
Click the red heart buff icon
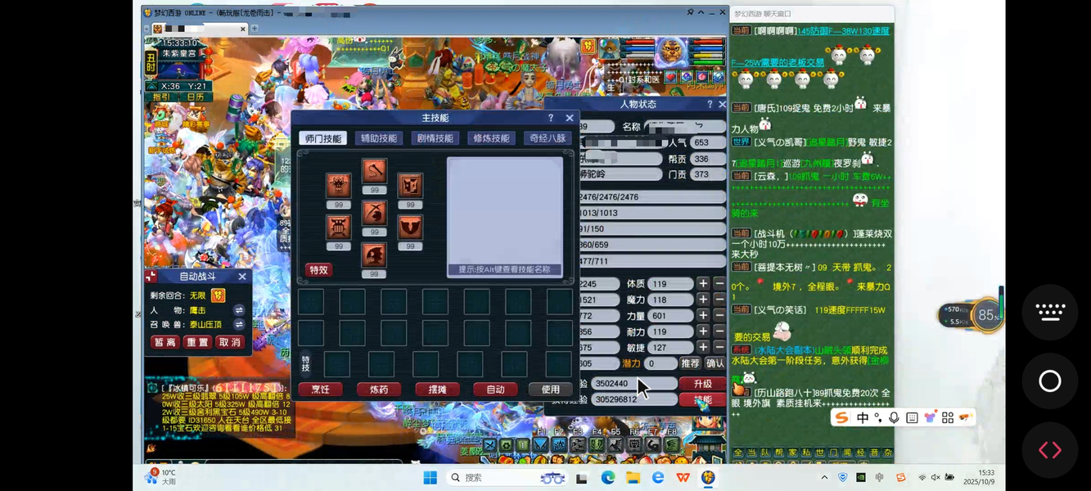click(671, 77)
